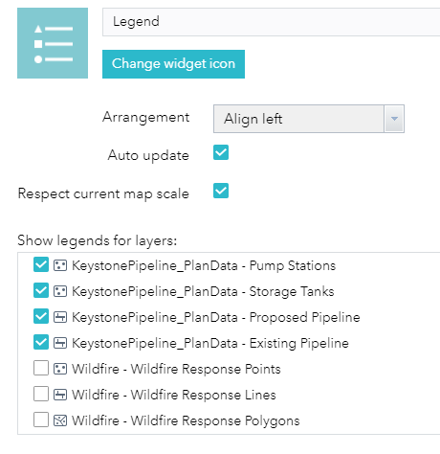
Task: Select 'KeystonePipeline_PlanData - Pump Stations' label
Action: (x=204, y=266)
